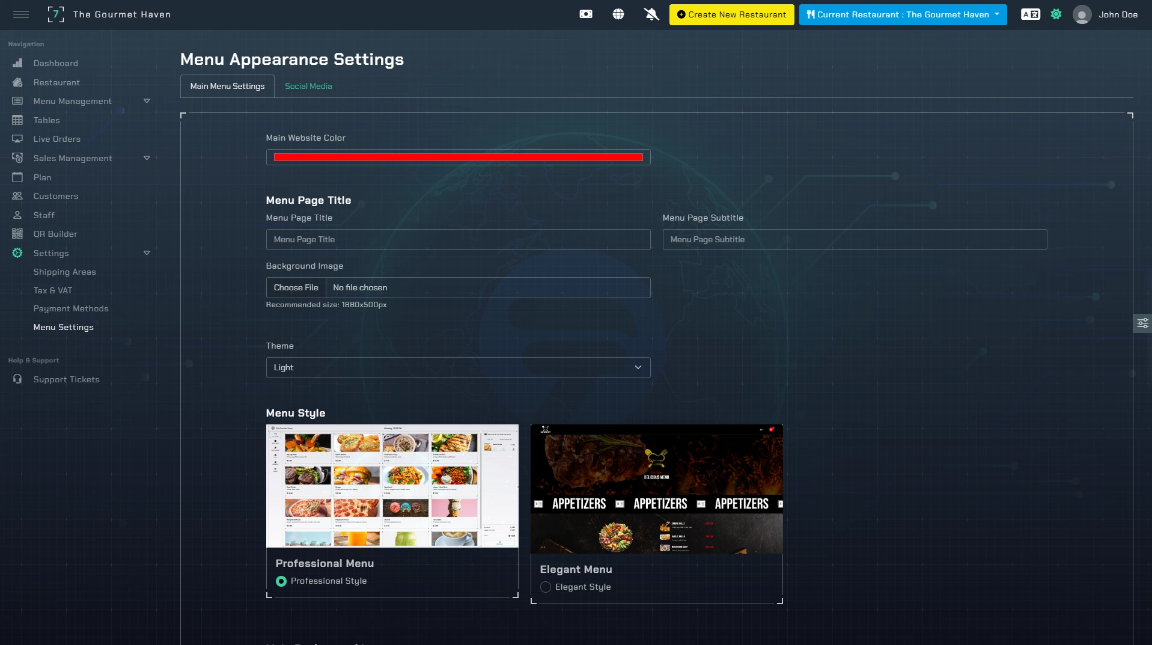Open Payment Methods settings
The width and height of the screenshot is (1152, 645).
71,308
